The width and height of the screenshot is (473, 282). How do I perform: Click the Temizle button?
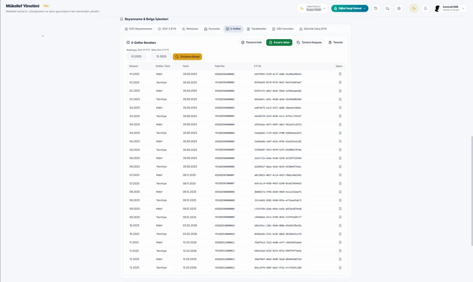pos(336,43)
